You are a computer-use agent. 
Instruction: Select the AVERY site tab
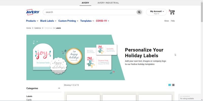pyautogui.click(x=86, y=3)
